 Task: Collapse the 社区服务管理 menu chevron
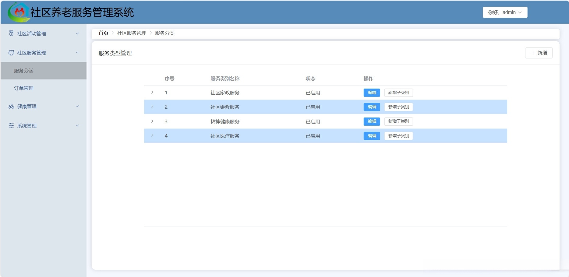[x=77, y=53]
